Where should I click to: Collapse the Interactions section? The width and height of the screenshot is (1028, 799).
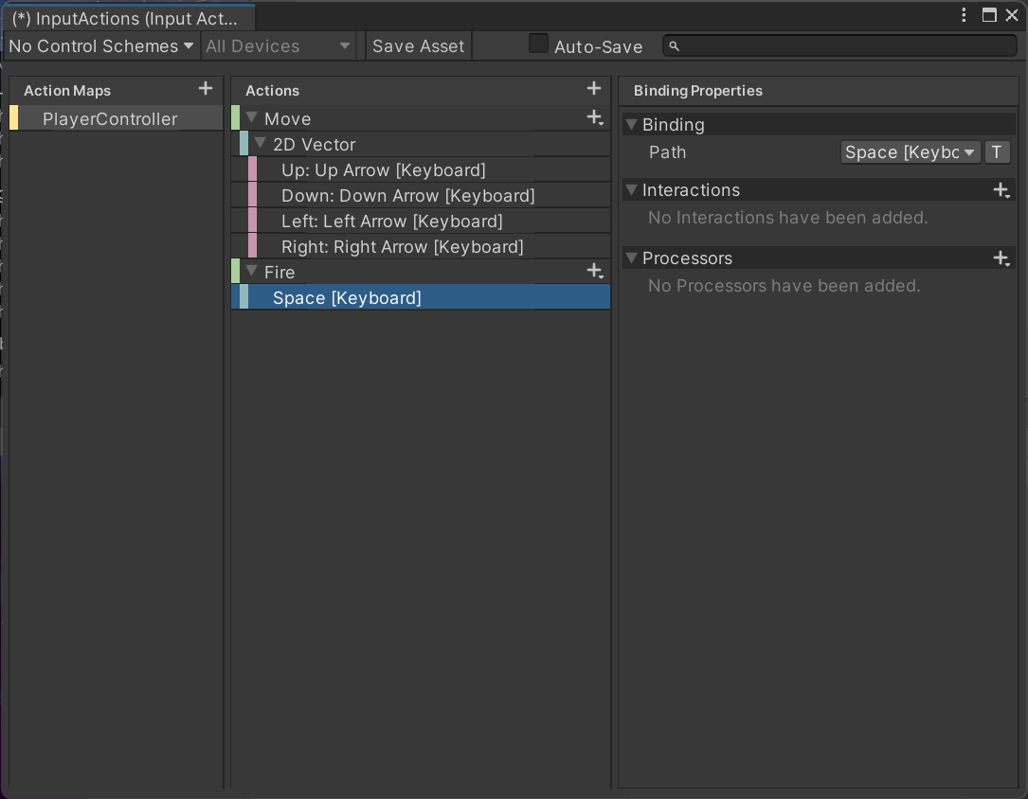[x=631, y=189]
